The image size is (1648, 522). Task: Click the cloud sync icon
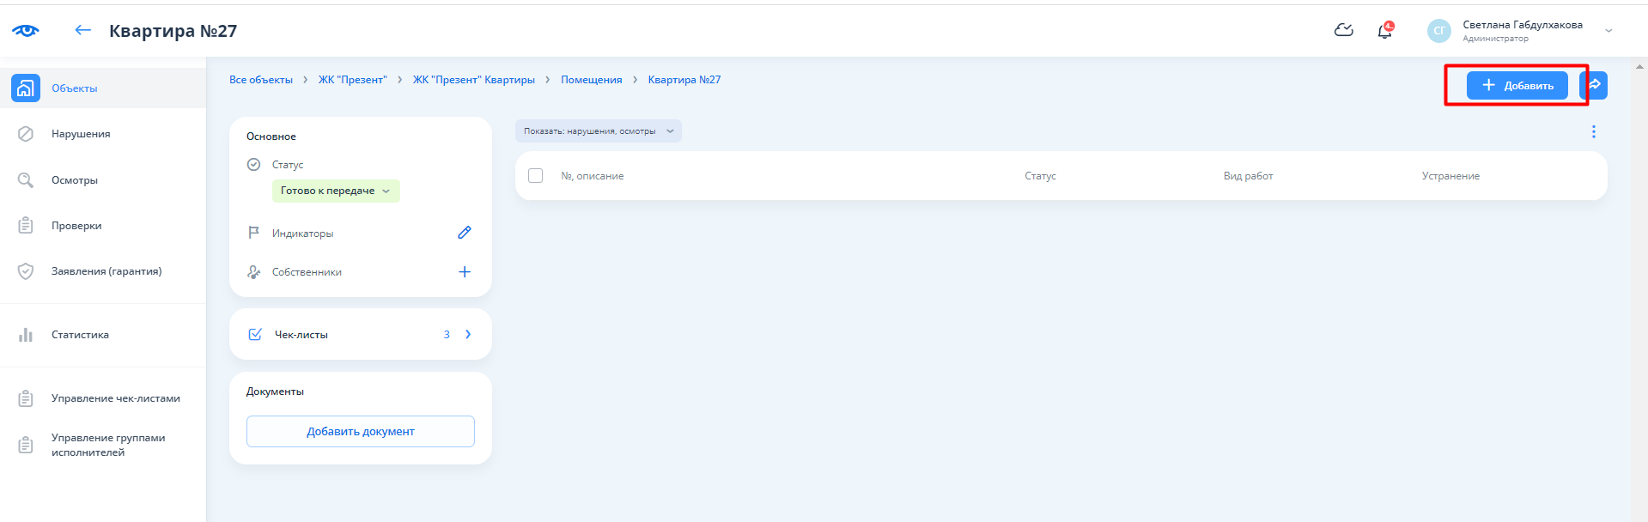[1343, 31]
